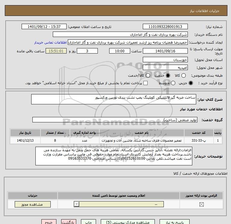Viewport: 231px width, 224px height.
Task: Click the remaining time field 15:51:01
Action: pyautogui.click(x=56, y=51)
